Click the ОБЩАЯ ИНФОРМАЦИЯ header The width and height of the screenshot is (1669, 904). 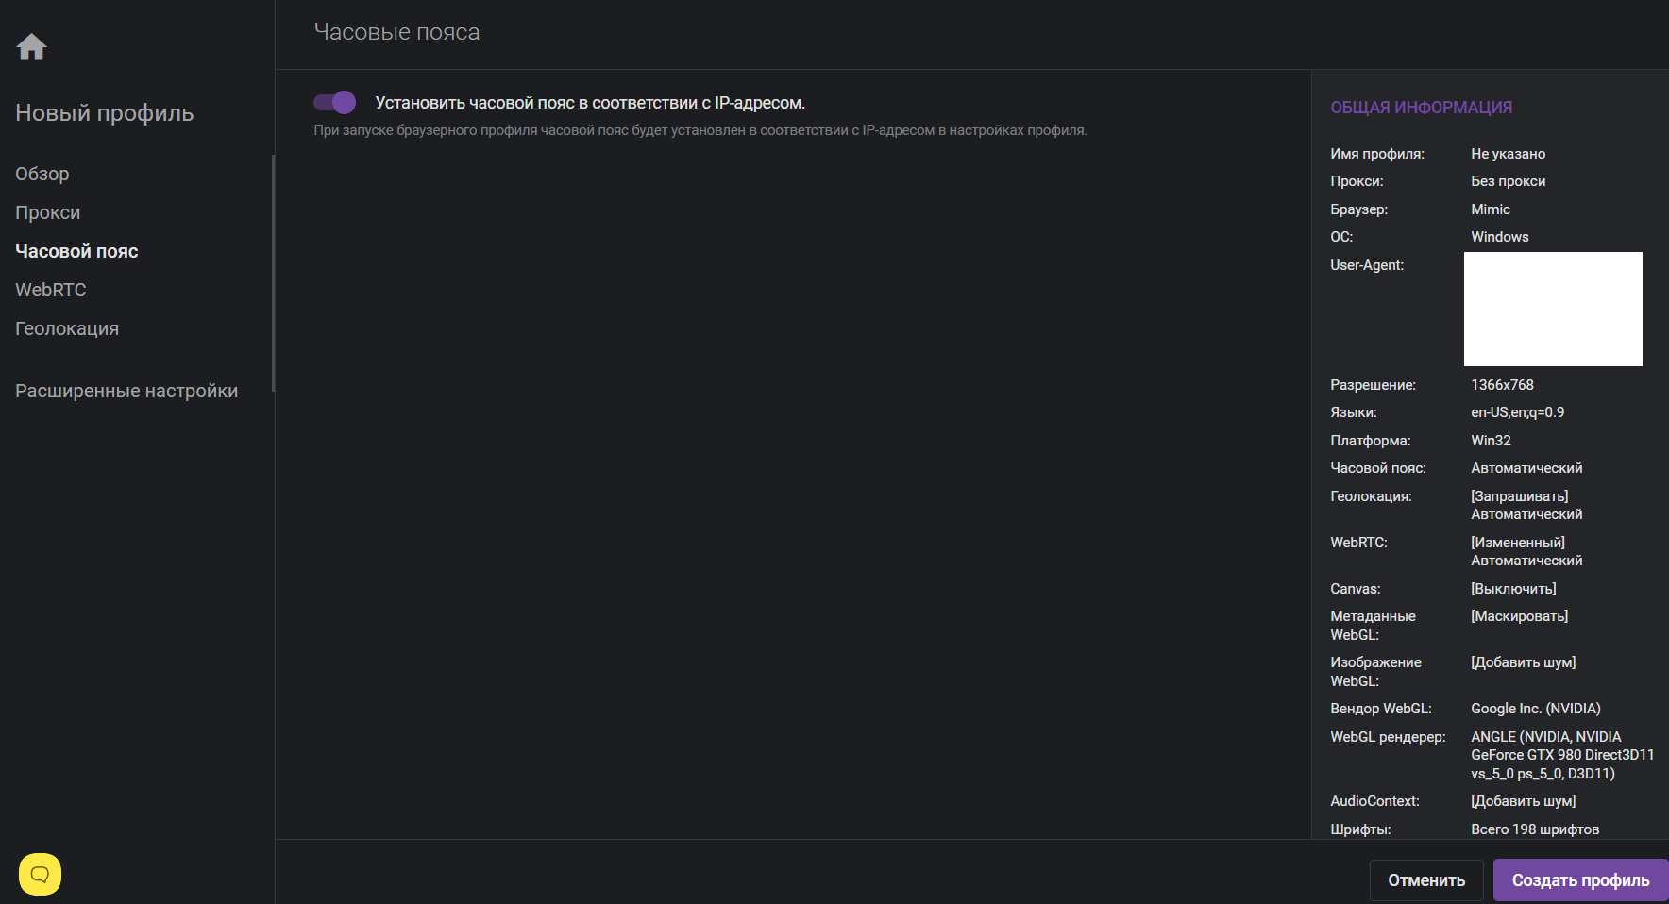(x=1422, y=108)
